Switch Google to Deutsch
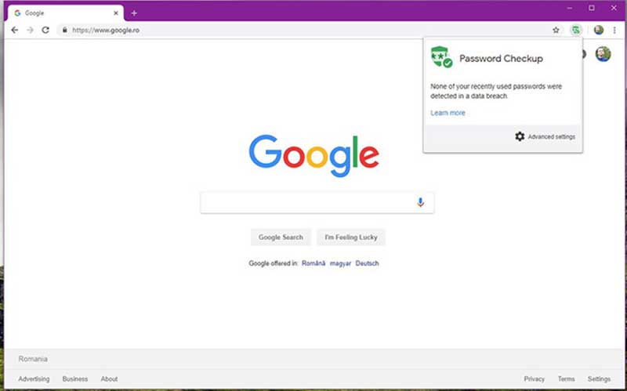627x391 pixels. 367,263
